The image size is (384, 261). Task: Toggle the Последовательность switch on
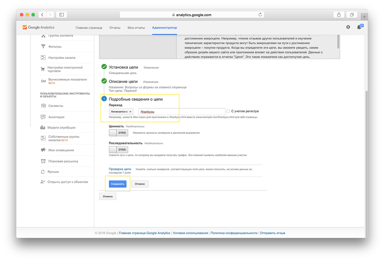point(118,150)
